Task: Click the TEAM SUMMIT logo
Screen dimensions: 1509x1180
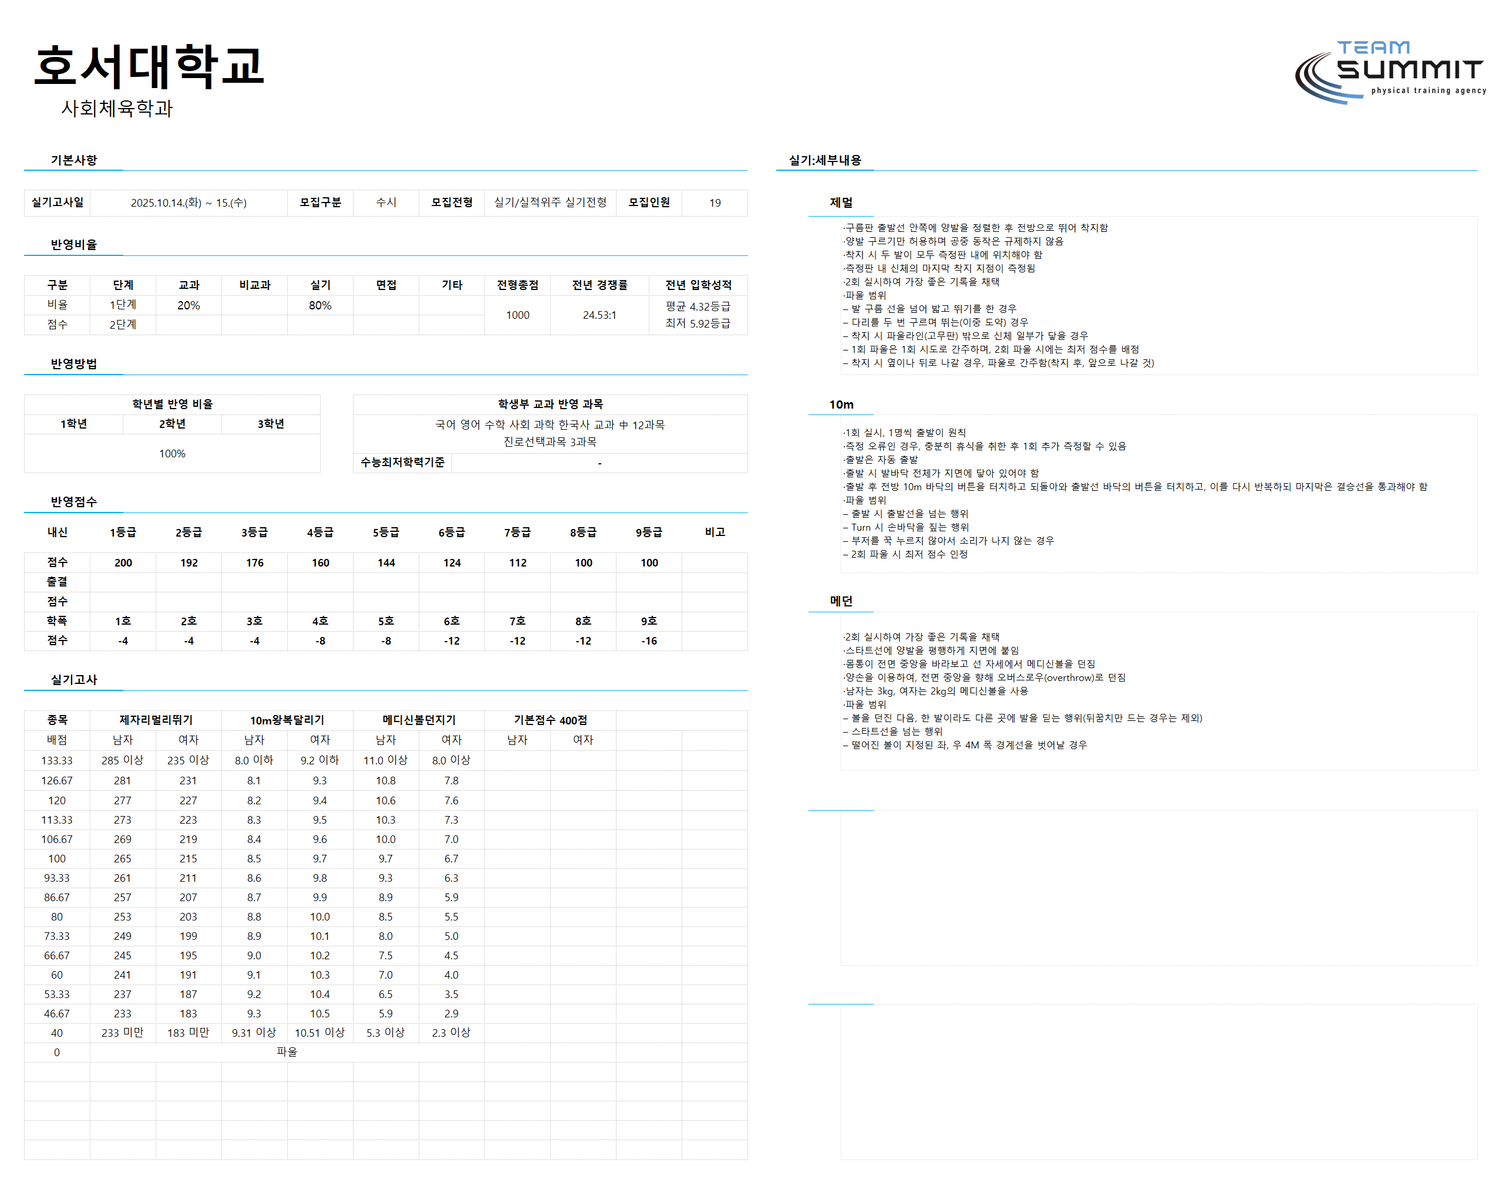Action: coord(1389,73)
